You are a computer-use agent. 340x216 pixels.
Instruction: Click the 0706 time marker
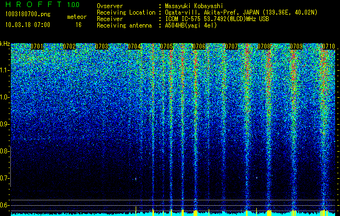[x=199, y=46]
